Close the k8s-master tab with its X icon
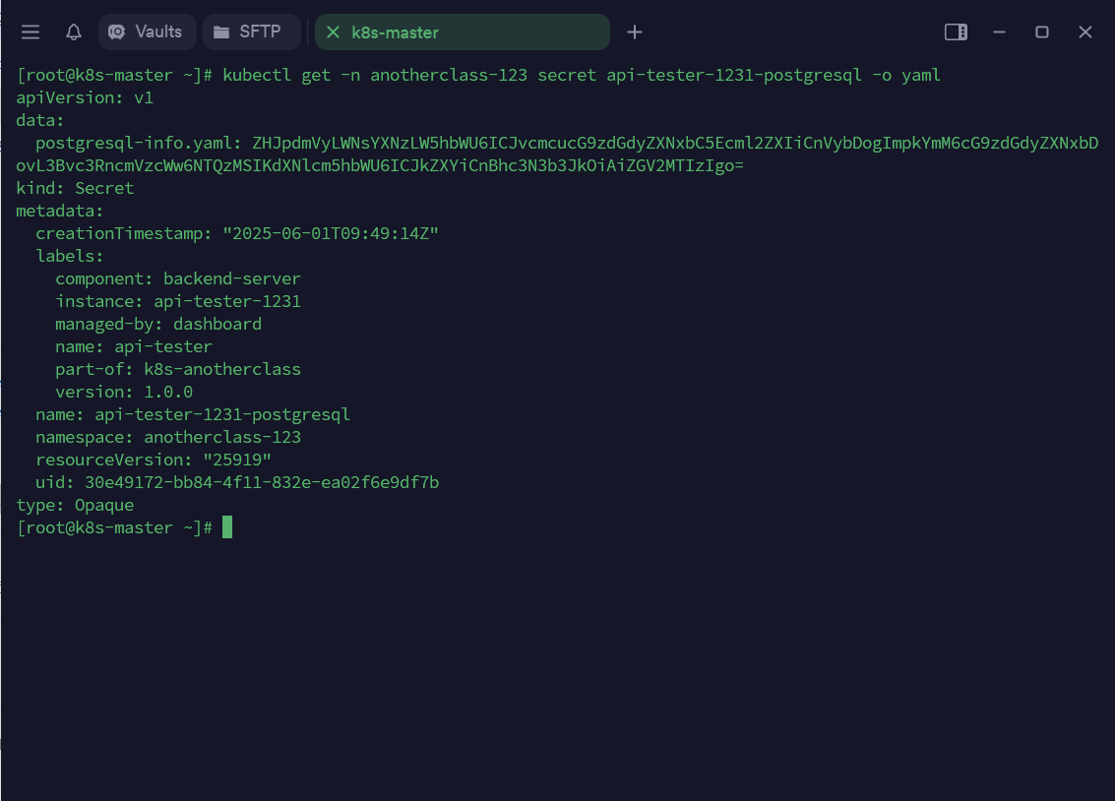 [x=333, y=32]
